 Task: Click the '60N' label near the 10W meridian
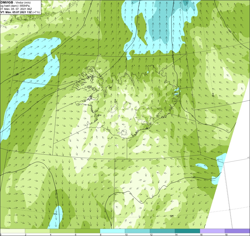click(x=171, y=216)
